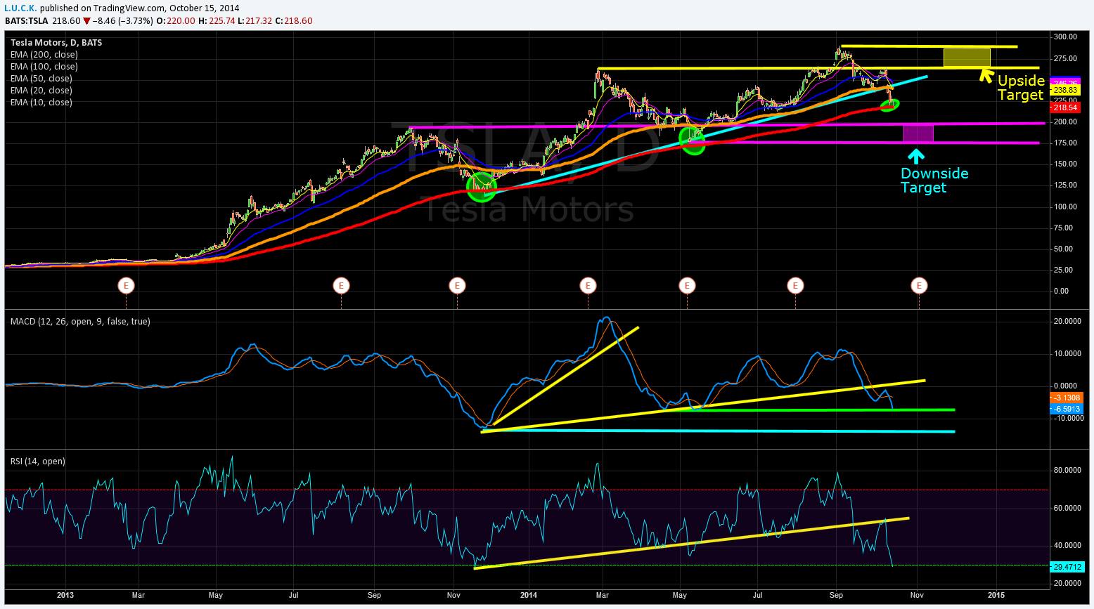Image resolution: width=1094 pixels, height=609 pixels.
Task: Open the earnings marker near May 2014
Action: pyautogui.click(x=687, y=285)
